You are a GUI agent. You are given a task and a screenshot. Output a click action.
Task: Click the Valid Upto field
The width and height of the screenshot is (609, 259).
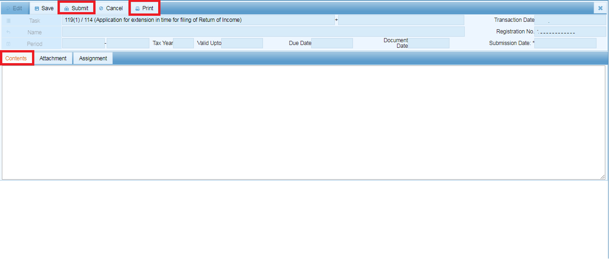[242, 43]
